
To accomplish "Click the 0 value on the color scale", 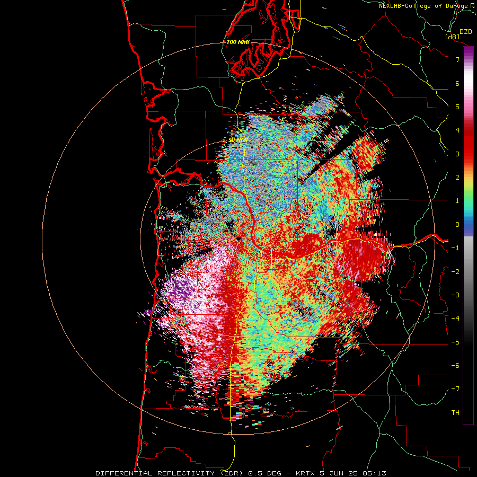I will point(457,225).
